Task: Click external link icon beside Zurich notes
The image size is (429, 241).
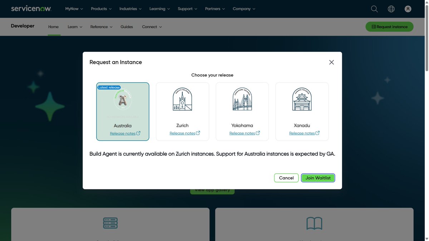Action: click(198, 133)
